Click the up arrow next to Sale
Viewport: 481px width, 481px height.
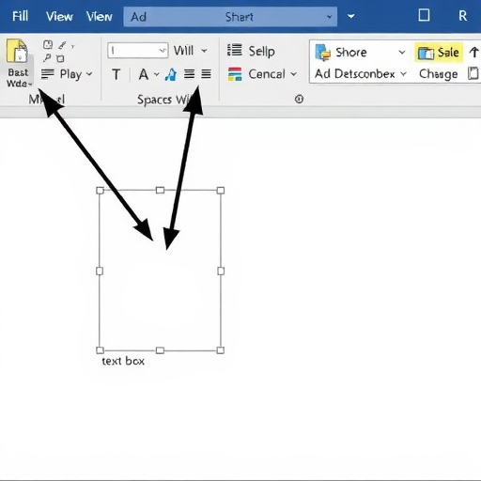click(x=474, y=53)
